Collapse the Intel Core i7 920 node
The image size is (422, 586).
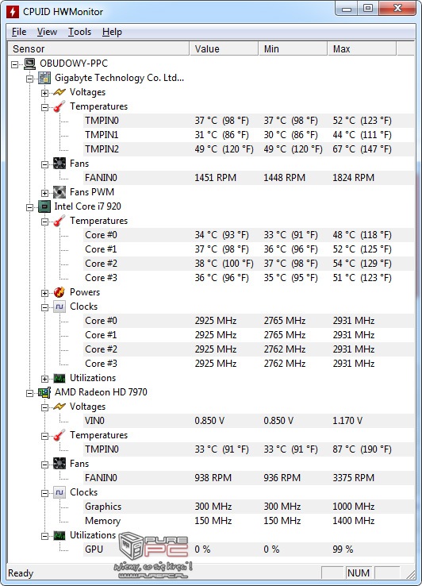click(x=30, y=207)
